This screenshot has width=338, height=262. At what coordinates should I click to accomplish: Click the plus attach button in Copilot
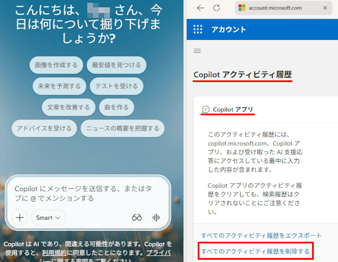(20, 218)
